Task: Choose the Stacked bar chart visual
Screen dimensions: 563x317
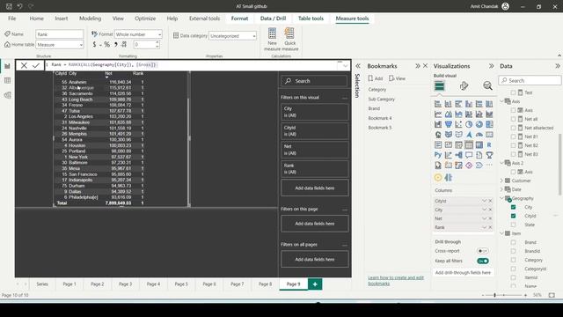Action: click(438, 104)
